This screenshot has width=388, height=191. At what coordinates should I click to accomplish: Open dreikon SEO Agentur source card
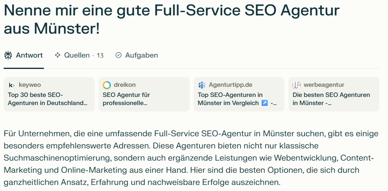coord(144,94)
